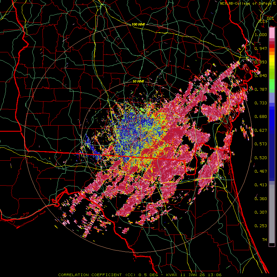Click the 0.520 scale value
The height and width of the screenshot is (277, 277).
[261, 158]
